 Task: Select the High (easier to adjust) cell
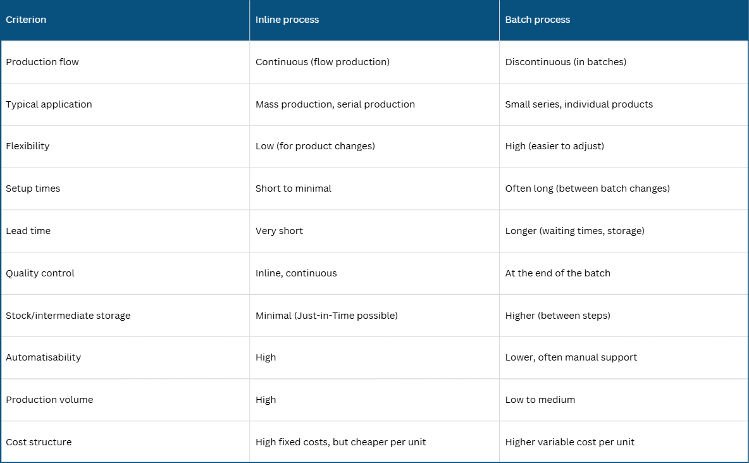[x=624, y=146]
